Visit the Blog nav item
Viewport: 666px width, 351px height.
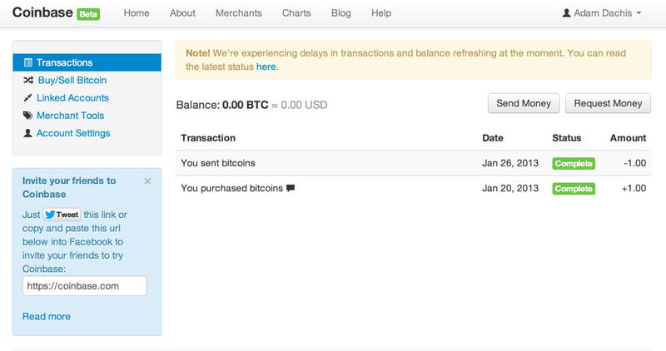(x=341, y=13)
